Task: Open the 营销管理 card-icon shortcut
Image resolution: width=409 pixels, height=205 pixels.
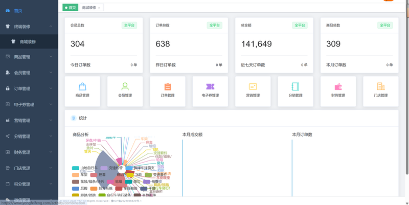Action: pyautogui.click(x=253, y=92)
